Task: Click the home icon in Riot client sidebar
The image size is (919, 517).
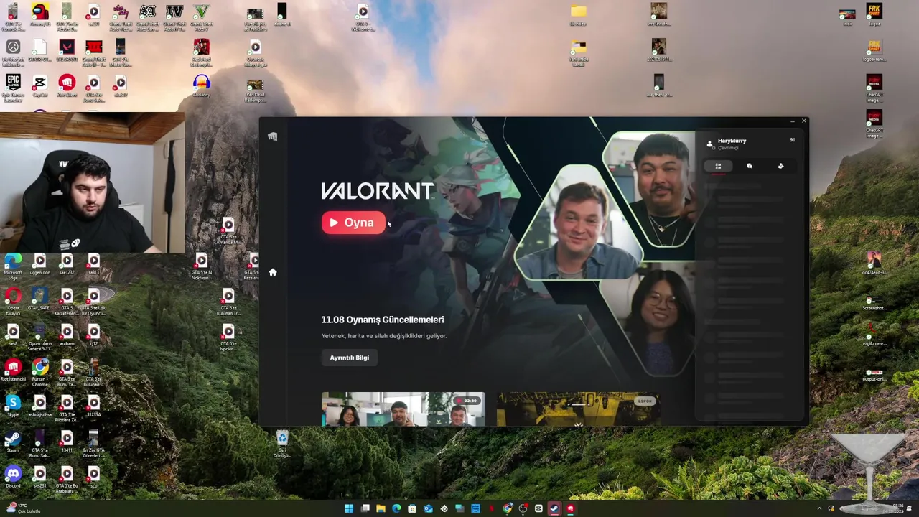Action: pos(273,272)
